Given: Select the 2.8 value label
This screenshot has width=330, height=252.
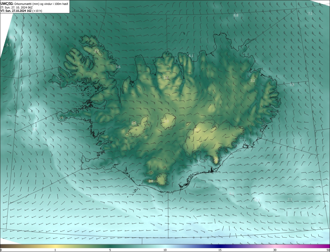Looking at the screenshot, I should (151, 181).
